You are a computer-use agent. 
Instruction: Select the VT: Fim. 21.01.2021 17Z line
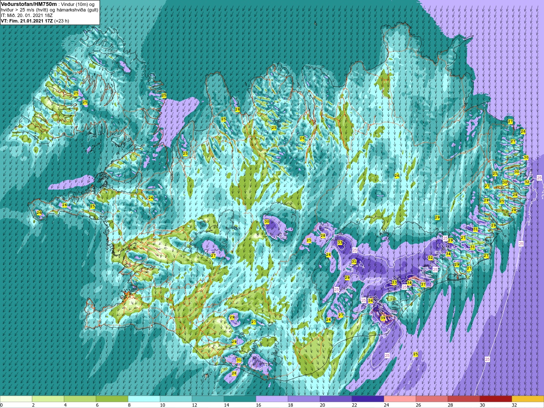point(35,20)
